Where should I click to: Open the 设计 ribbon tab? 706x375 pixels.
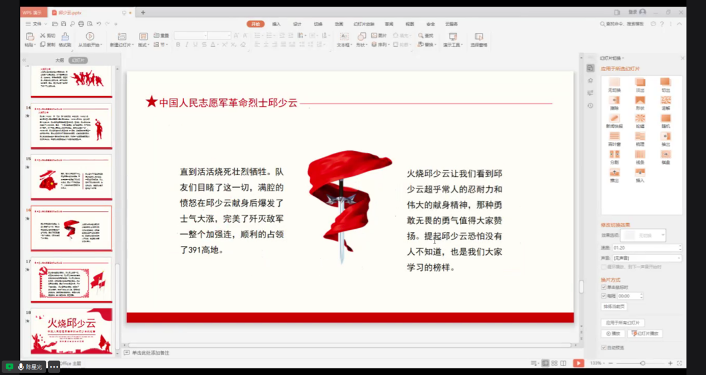297,24
